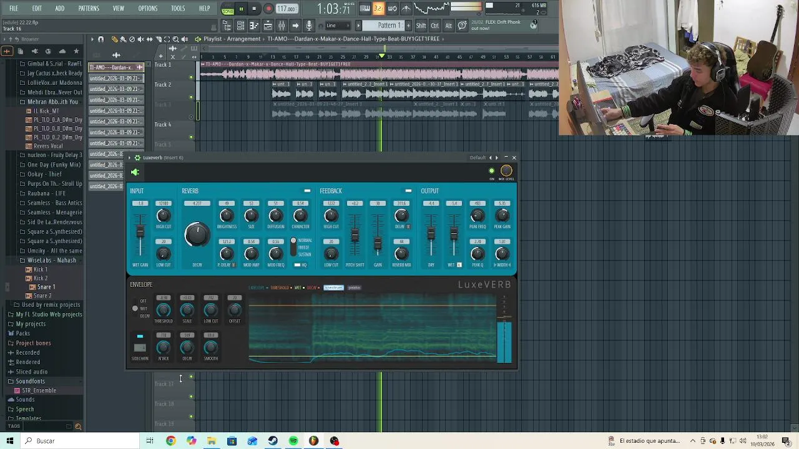799x449 pixels.
Task: Expand the My projects folder
Action: [x=31, y=324]
